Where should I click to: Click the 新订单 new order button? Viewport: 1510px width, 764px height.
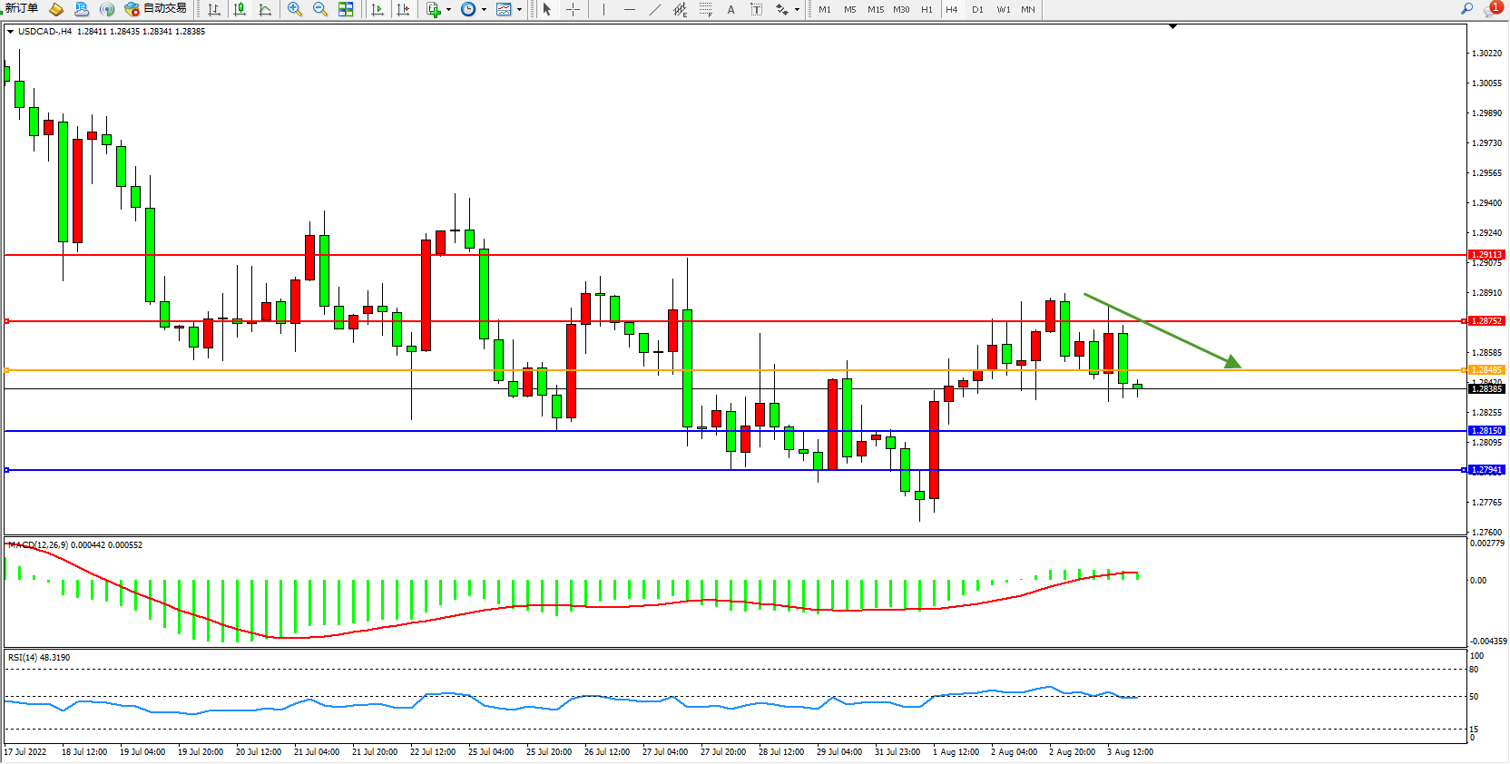[22, 8]
